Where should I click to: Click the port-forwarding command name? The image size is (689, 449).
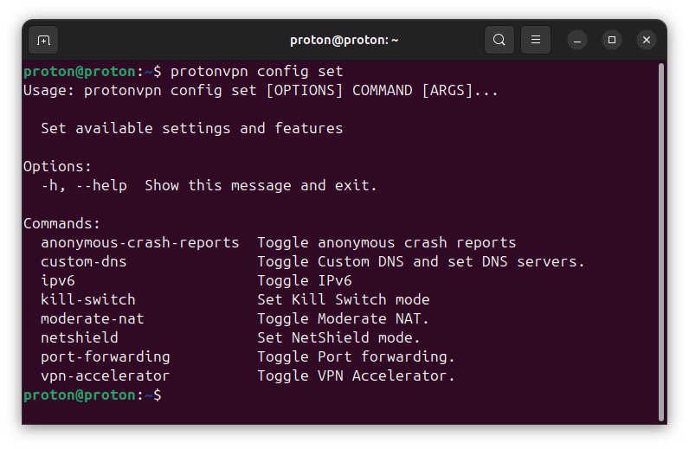coord(106,356)
